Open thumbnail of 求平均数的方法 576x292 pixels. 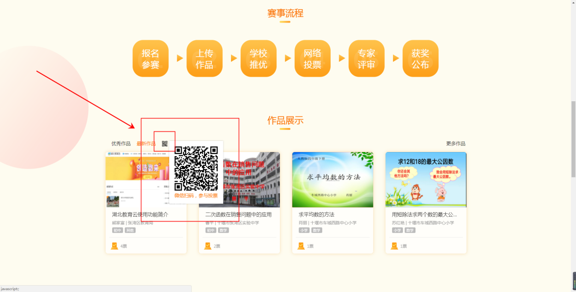click(x=333, y=179)
